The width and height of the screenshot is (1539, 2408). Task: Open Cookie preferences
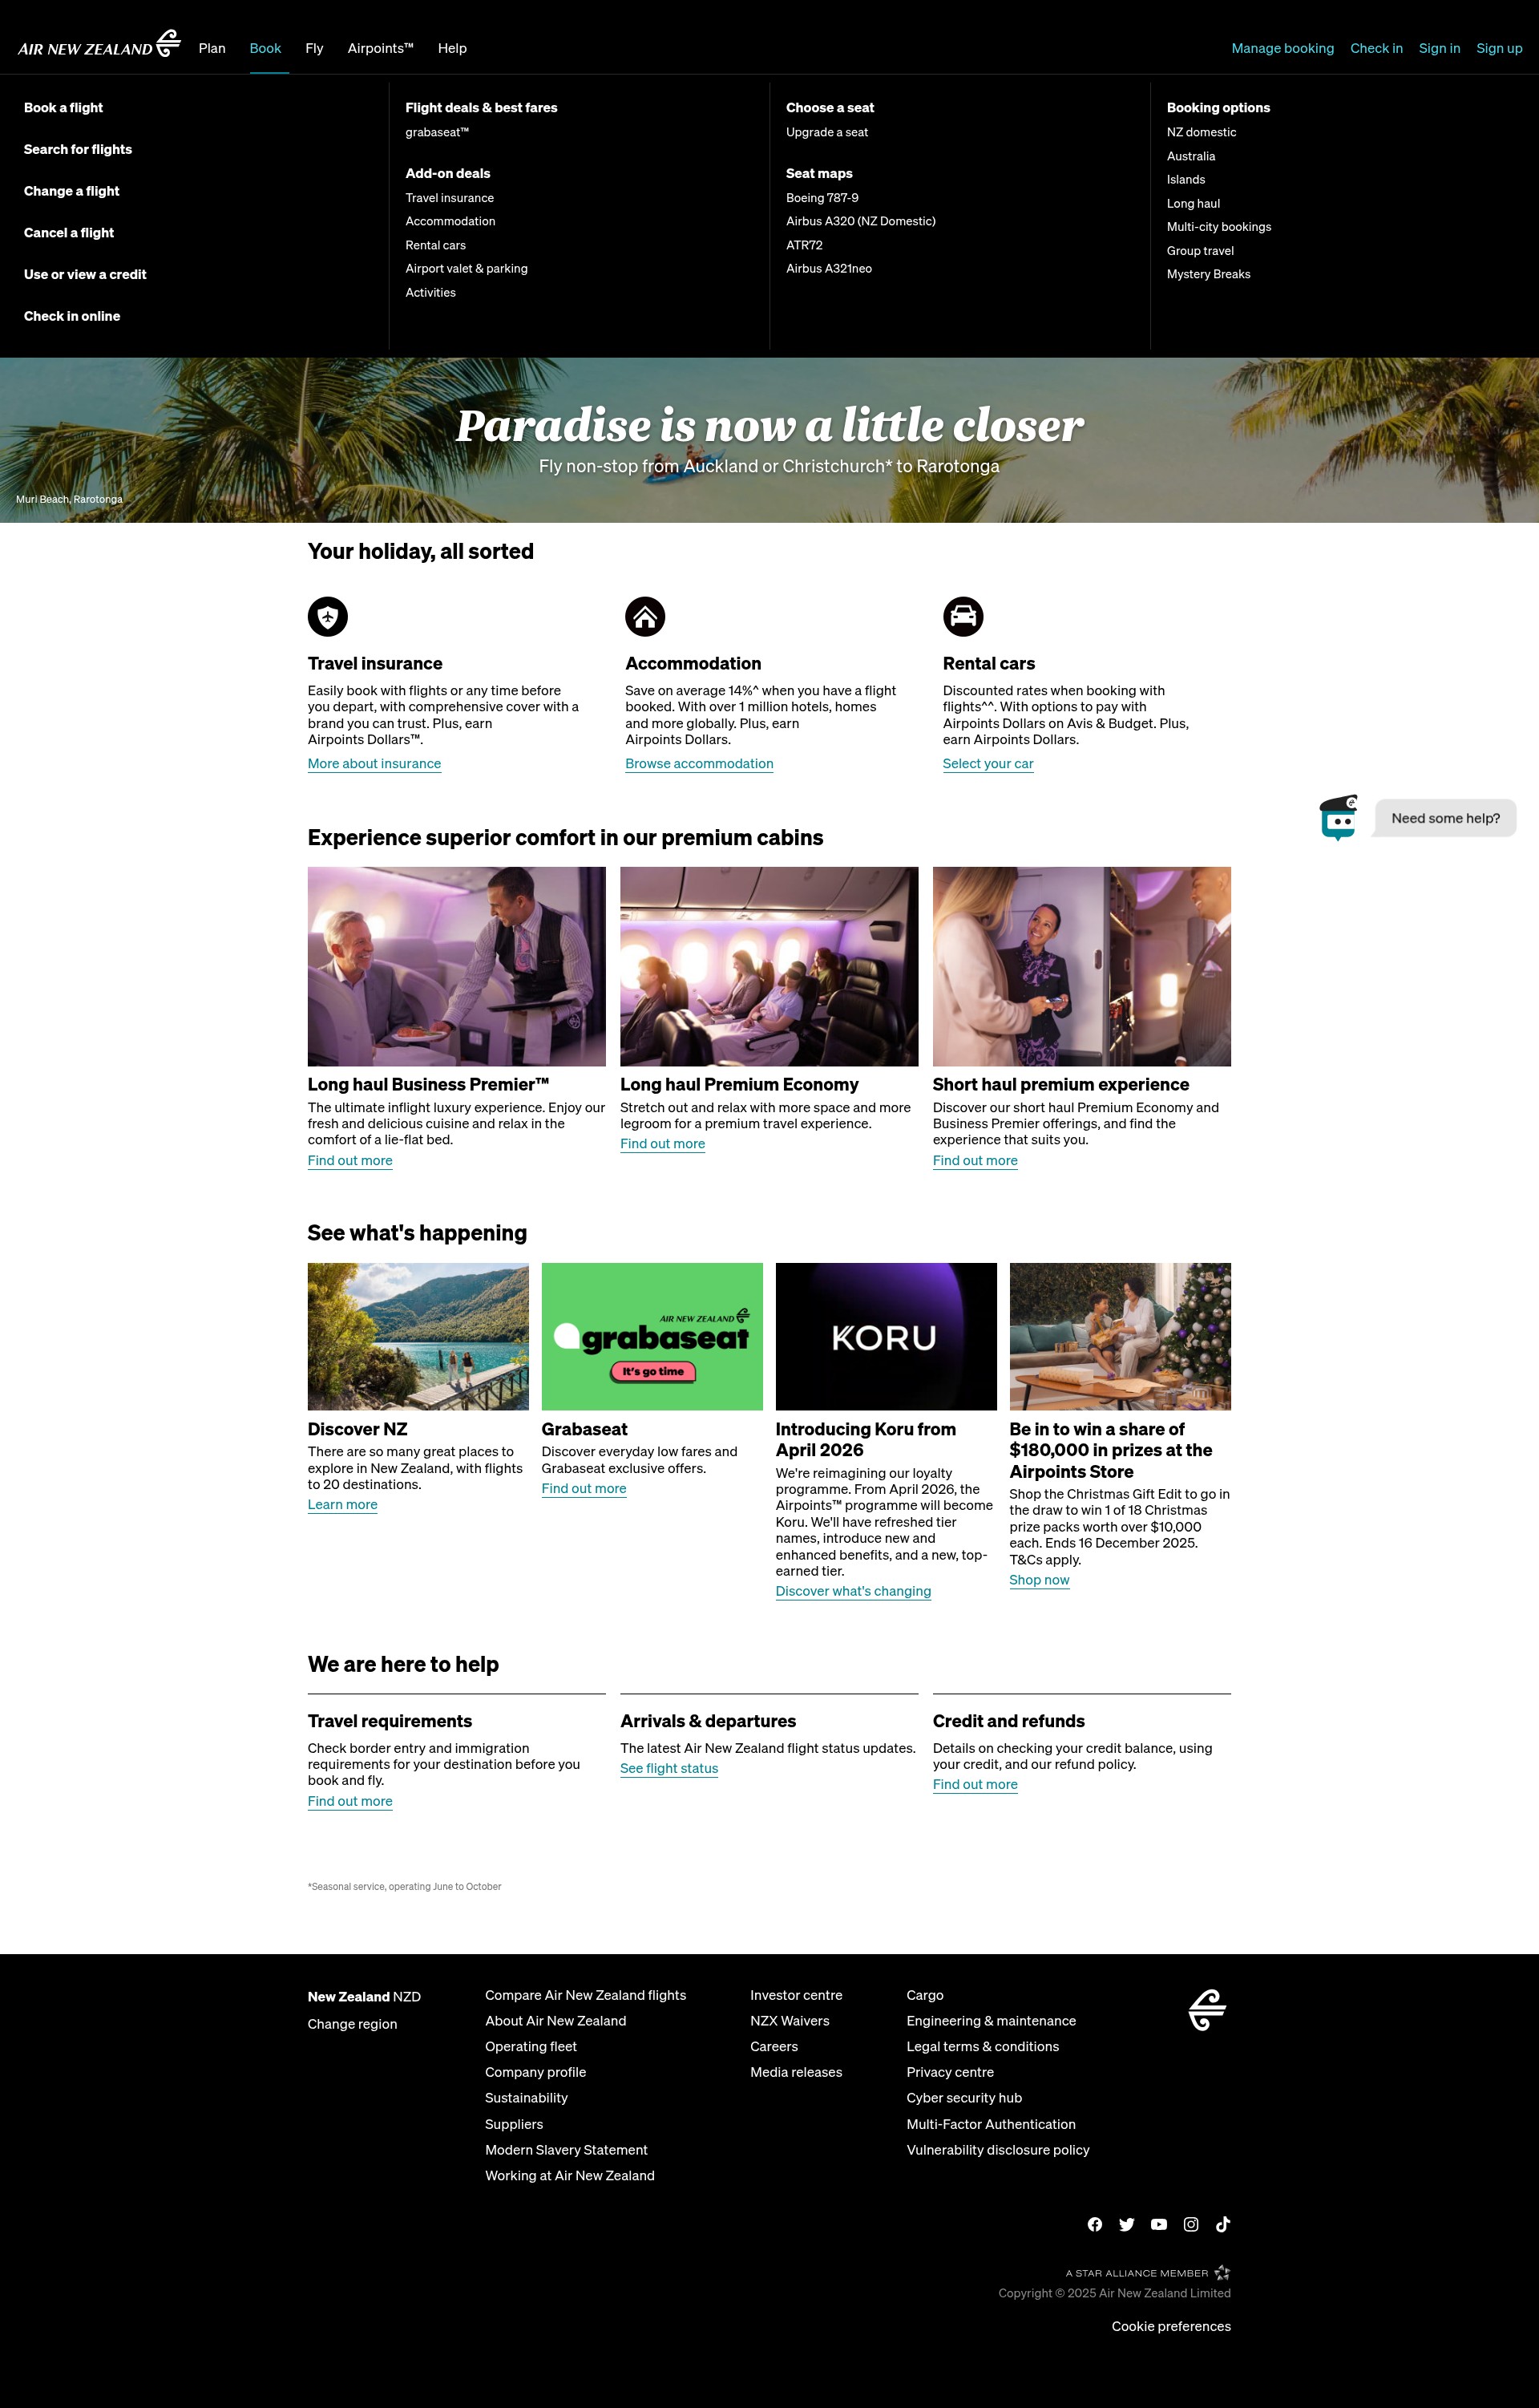pyautogui.click(x=1170, y=2326)
